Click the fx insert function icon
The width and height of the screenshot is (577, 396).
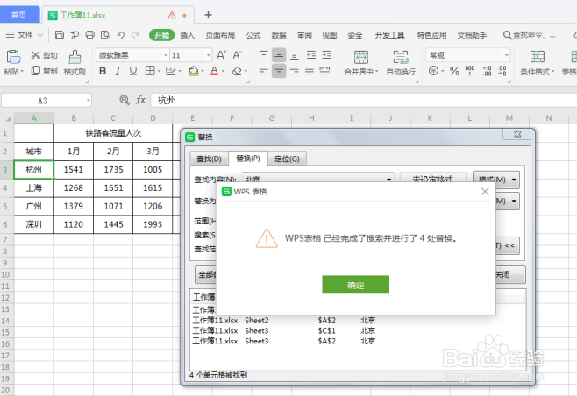(x=140, y=100)
